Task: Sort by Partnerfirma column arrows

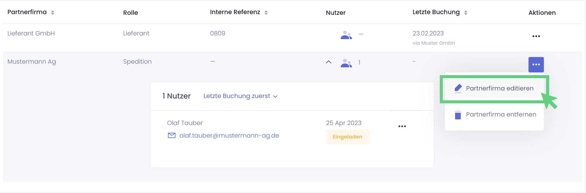Action: (52, 13)
